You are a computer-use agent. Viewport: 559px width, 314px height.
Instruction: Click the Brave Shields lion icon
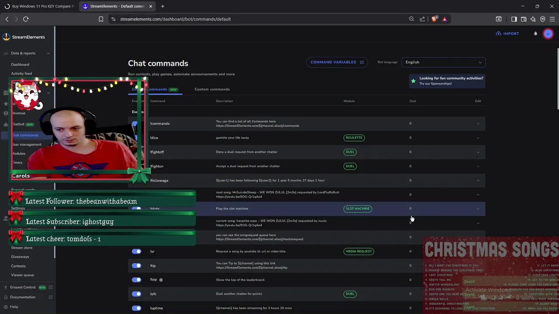434,19
